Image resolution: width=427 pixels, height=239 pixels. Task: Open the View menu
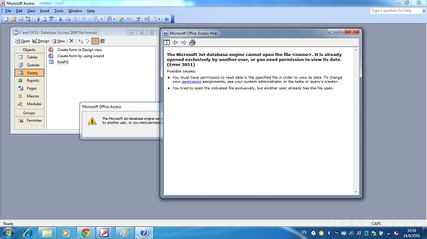tap(31, 11)
